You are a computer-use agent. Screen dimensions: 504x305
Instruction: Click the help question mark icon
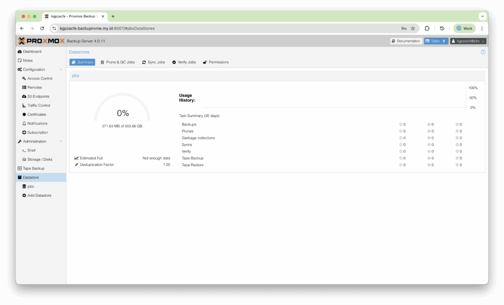[x=483, y=52]
